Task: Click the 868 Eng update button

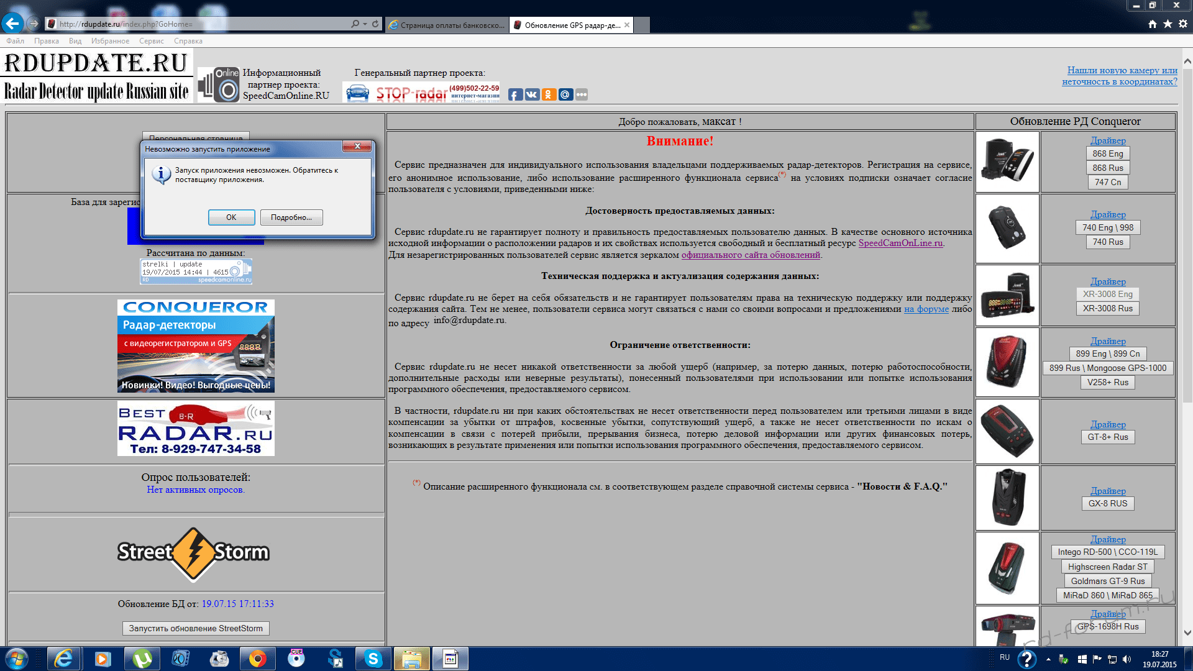Action: [1107, 153]
